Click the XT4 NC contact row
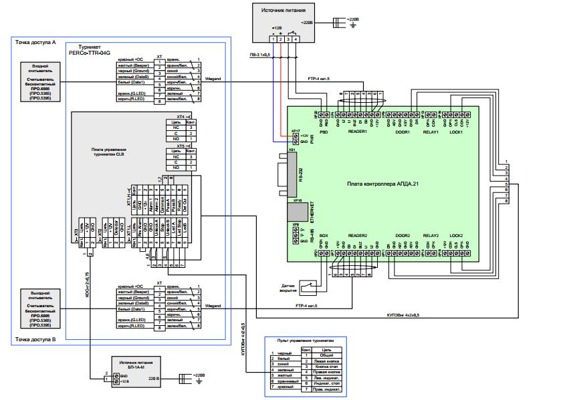Image resolution: width=561 pixels, height=400 pixels. (x=181, y=128)
